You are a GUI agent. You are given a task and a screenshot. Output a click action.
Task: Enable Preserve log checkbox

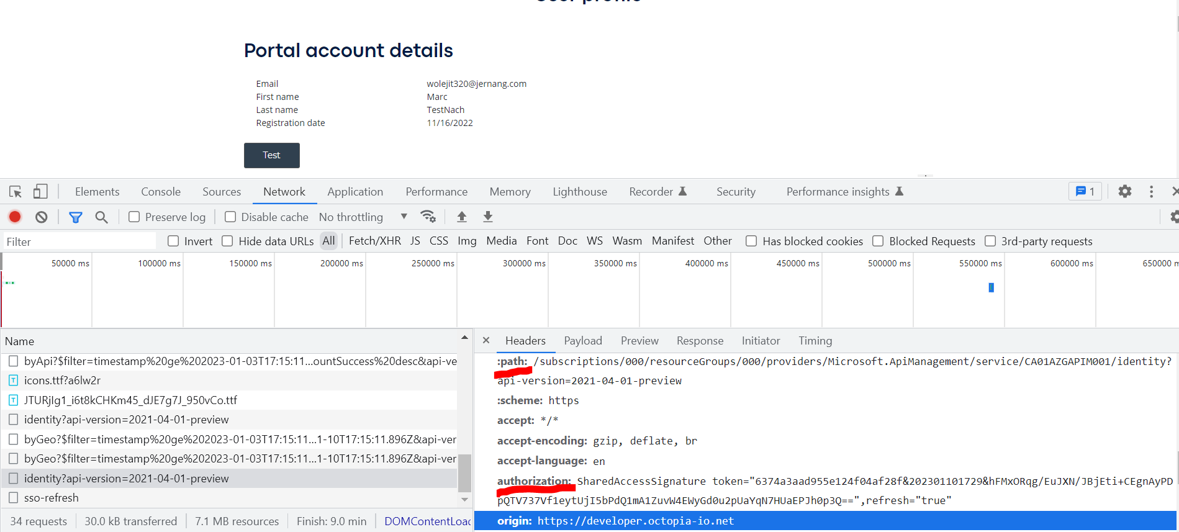coord(133,217)
